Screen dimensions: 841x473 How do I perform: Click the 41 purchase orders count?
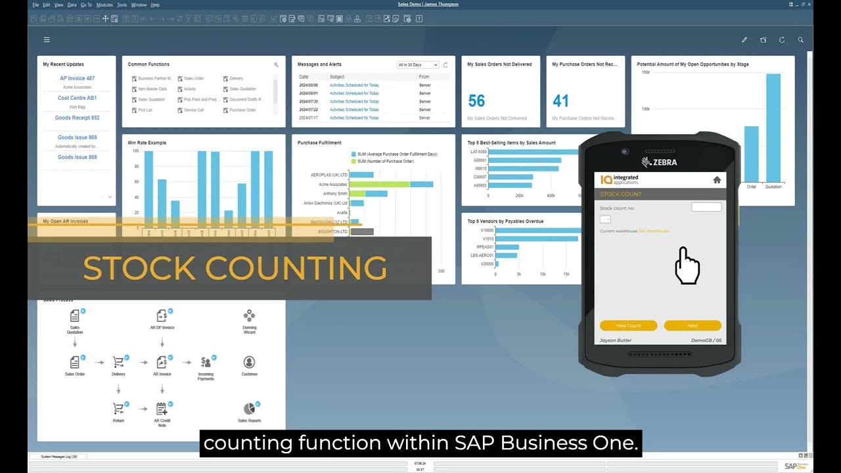tap(560, 101)
